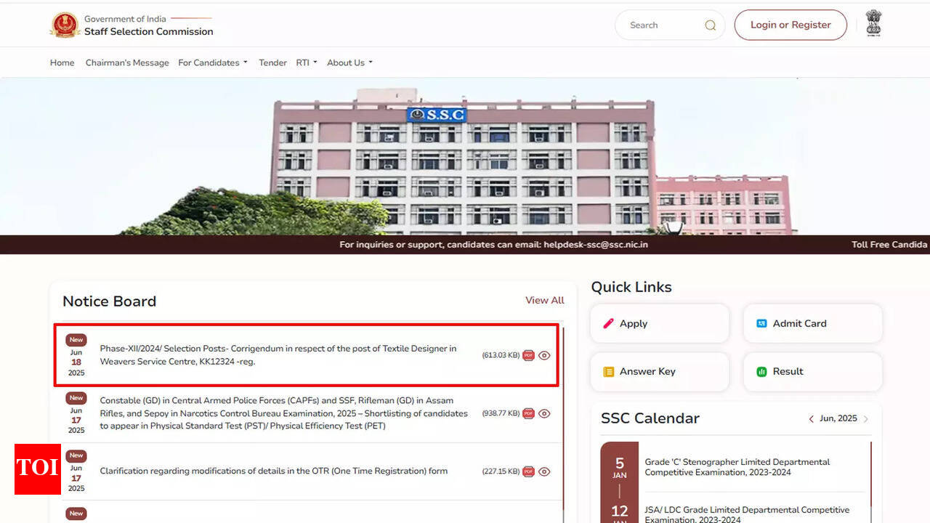Open View All notices link
930x523 pixels.
pos(544,300)
